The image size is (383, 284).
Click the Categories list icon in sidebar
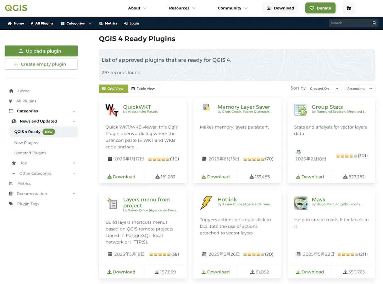[x=11, y=111]
